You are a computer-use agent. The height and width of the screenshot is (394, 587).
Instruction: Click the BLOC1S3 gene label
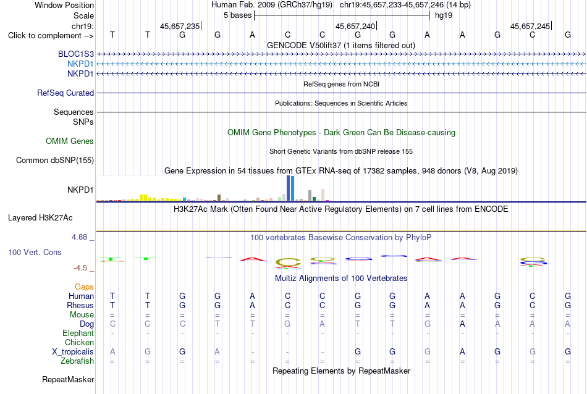[x=75, y=54]
